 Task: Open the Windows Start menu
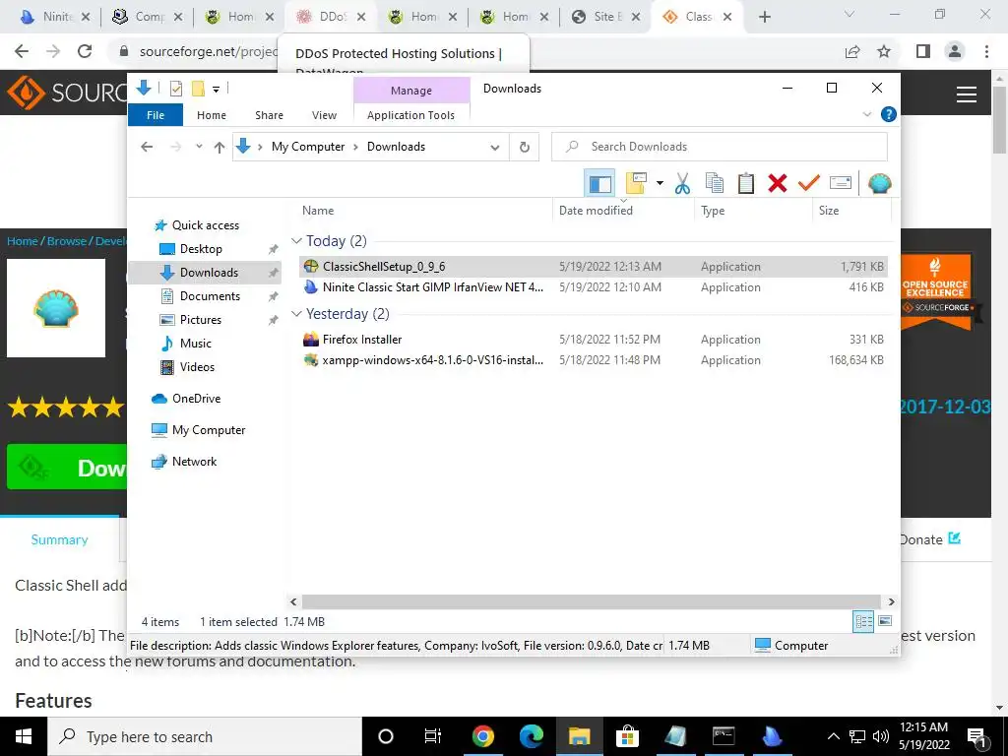tap(24, 736)
